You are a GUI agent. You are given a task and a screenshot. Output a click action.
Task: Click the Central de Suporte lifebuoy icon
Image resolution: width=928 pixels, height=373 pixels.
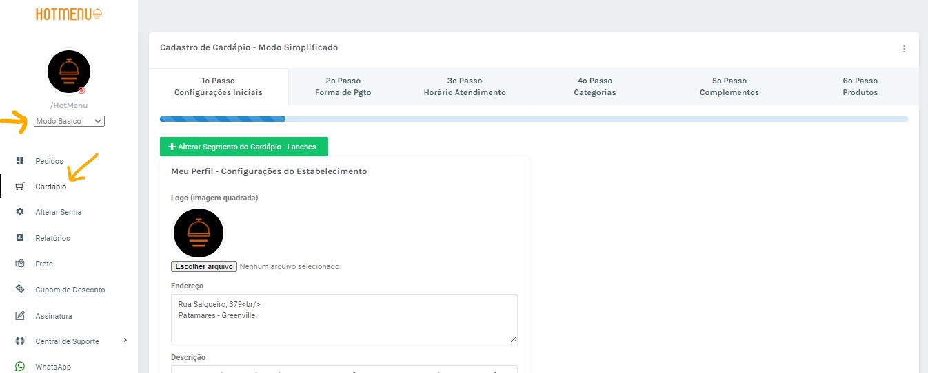coord(20,341)
